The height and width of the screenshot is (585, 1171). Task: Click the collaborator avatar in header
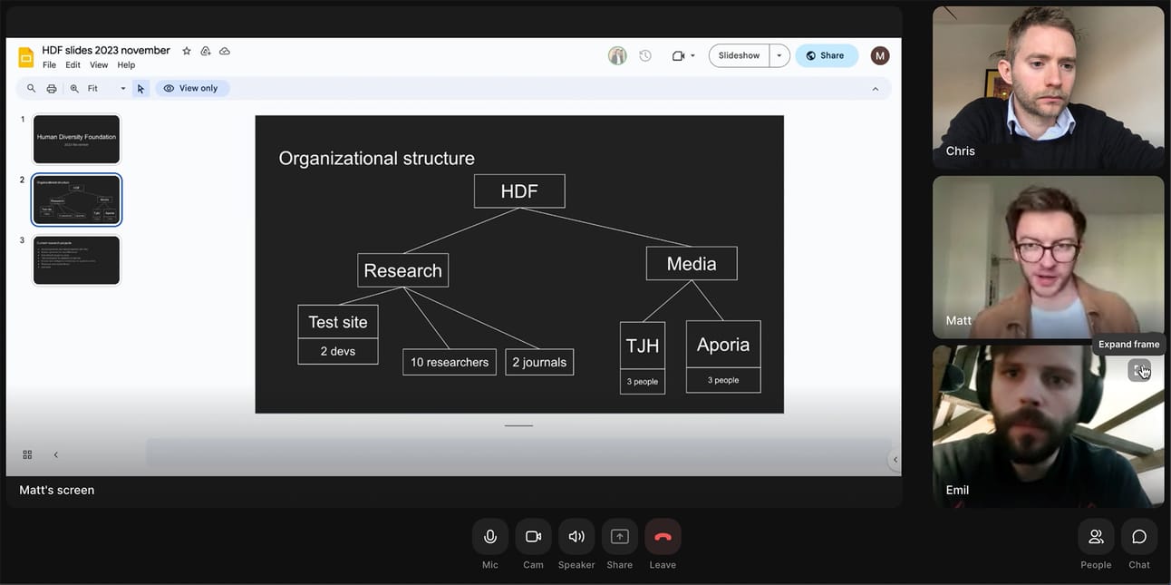617,55
